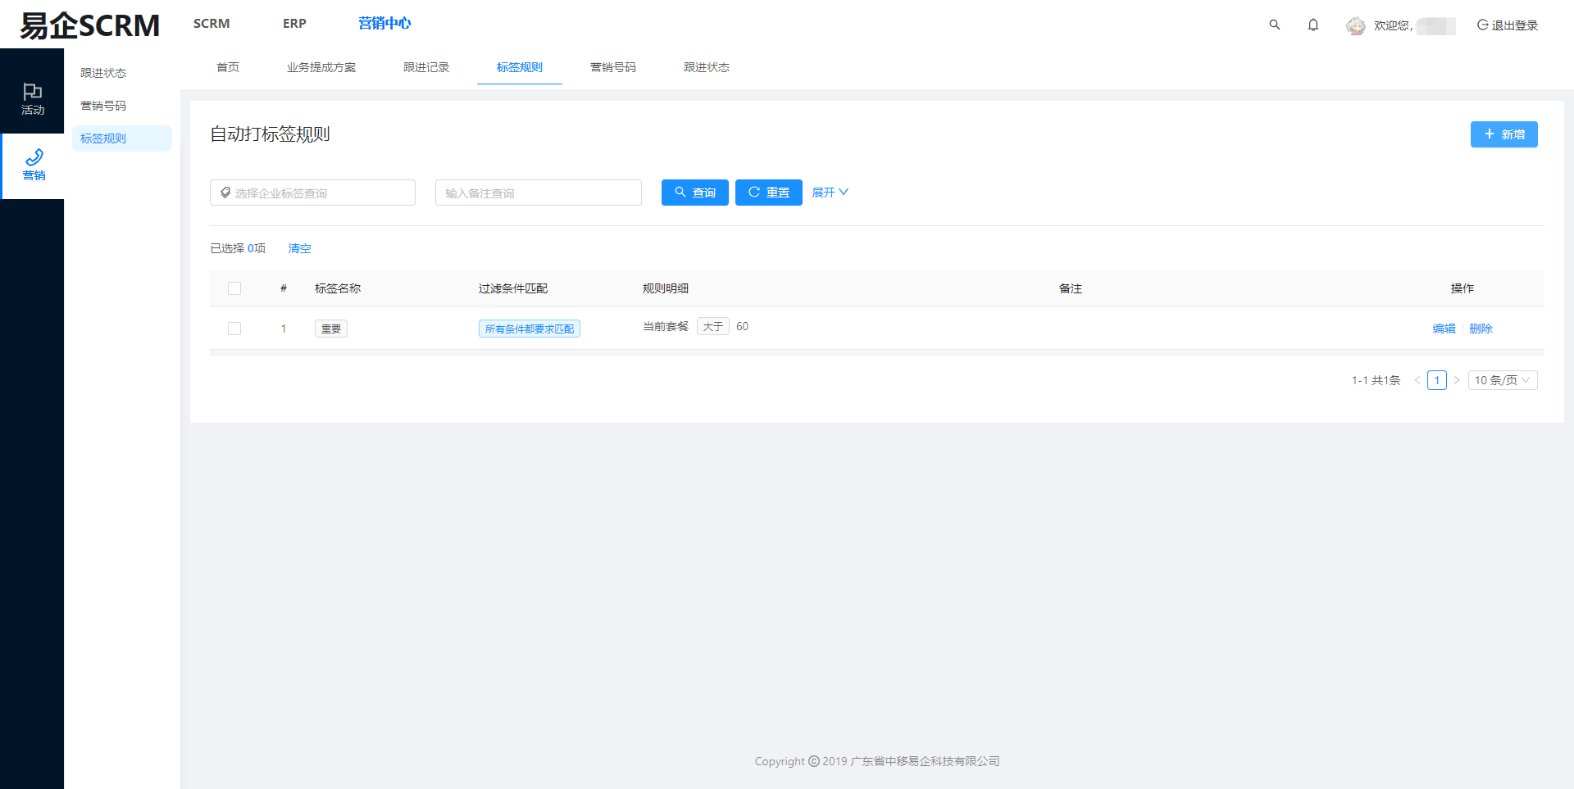
Task: Click the 查询 search button
Action: (695, 193)
